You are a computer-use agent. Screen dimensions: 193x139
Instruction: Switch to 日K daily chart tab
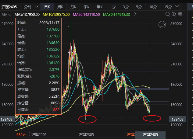coord(47,6)
